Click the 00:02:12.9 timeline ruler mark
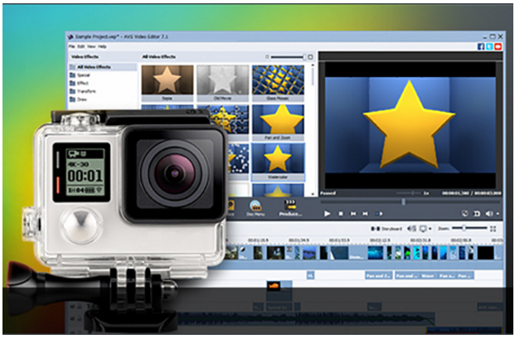 [x=379, y=240]
